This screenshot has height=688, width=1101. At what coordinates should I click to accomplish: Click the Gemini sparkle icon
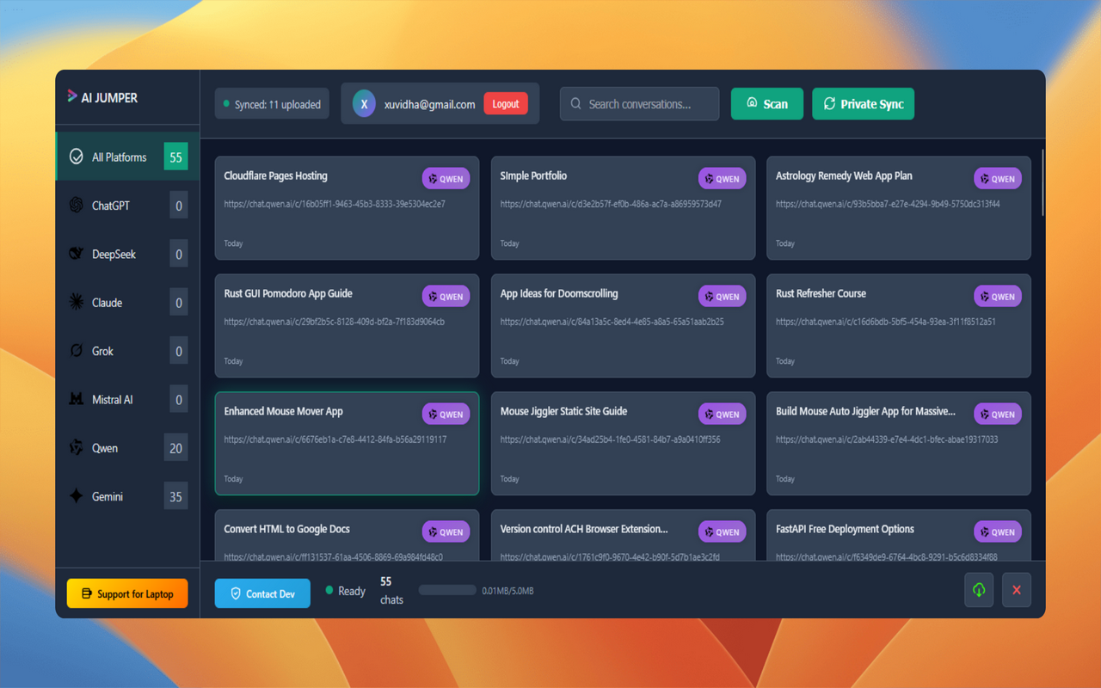click(77, 496)
